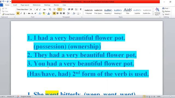This screenshot has height=98, width=175.
Task: Apply Heading 1 style
Action: pos(108,11)
